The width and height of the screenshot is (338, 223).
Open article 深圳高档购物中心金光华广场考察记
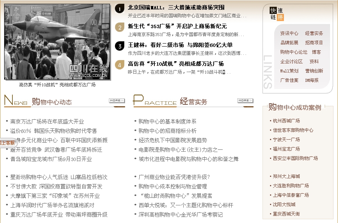coord(181,215)
